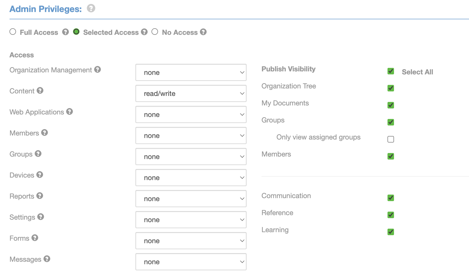
Task: Uncheck Organization Tree visibility checkbox
Action: 391,88
